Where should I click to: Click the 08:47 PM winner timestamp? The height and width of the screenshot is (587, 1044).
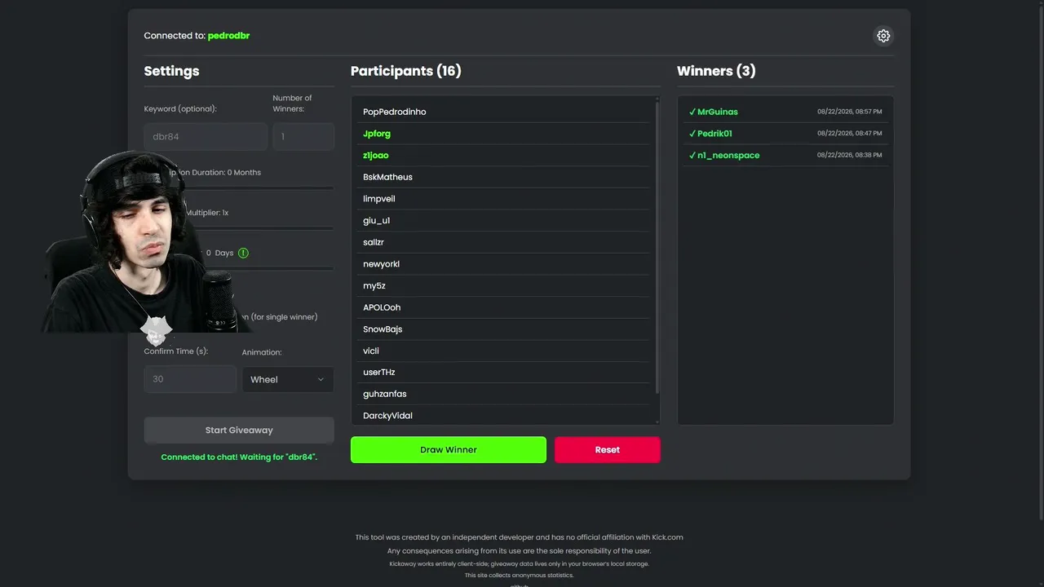click(x=849, y=134)
